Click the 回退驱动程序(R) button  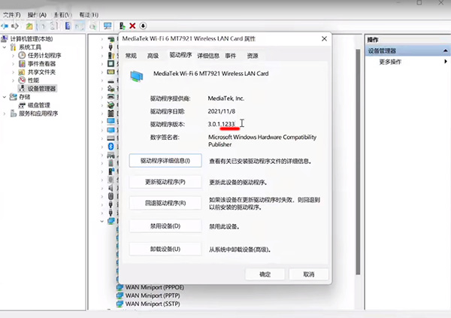(x=165, y=204)
